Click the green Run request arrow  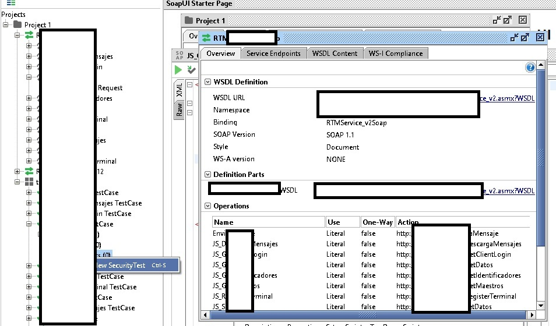[x=178, y=70]
